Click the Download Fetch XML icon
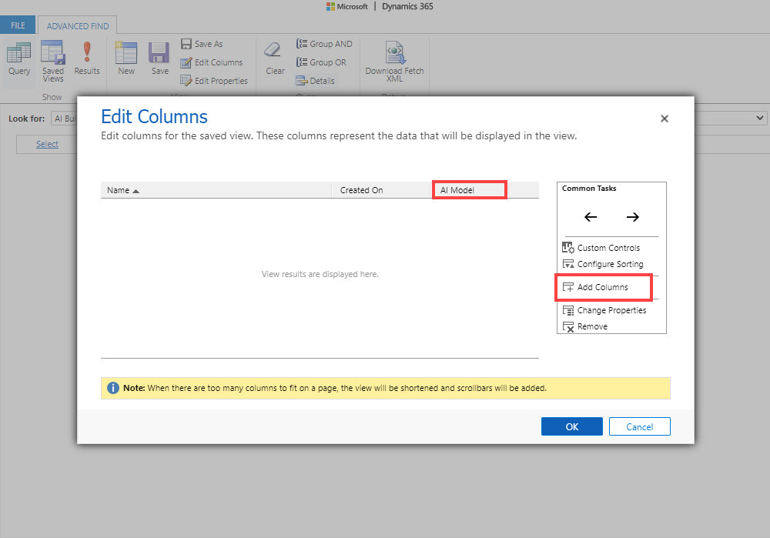The image size is (770, 538). [394, 58]
